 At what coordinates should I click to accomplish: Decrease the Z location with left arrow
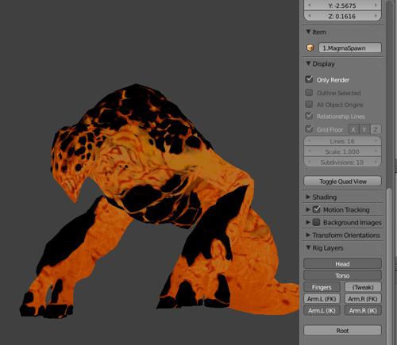pos(309,16)
